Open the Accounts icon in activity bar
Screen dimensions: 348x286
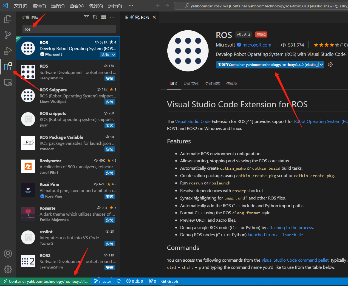tap(8, 254)
